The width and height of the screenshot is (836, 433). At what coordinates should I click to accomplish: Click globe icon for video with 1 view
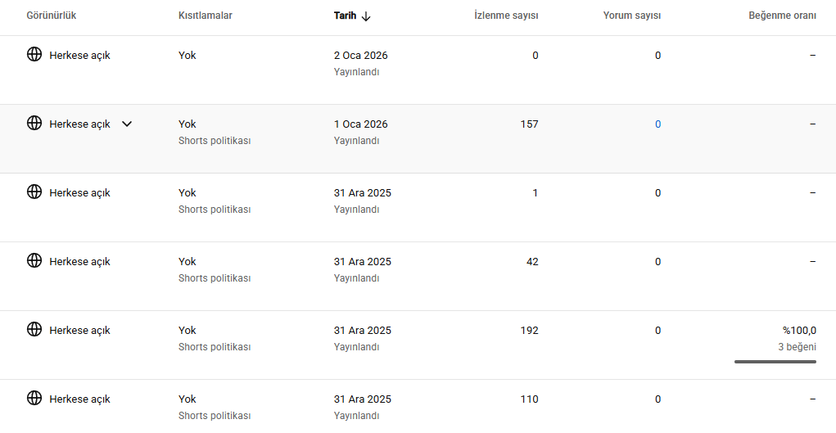click(x=34, y=192)
